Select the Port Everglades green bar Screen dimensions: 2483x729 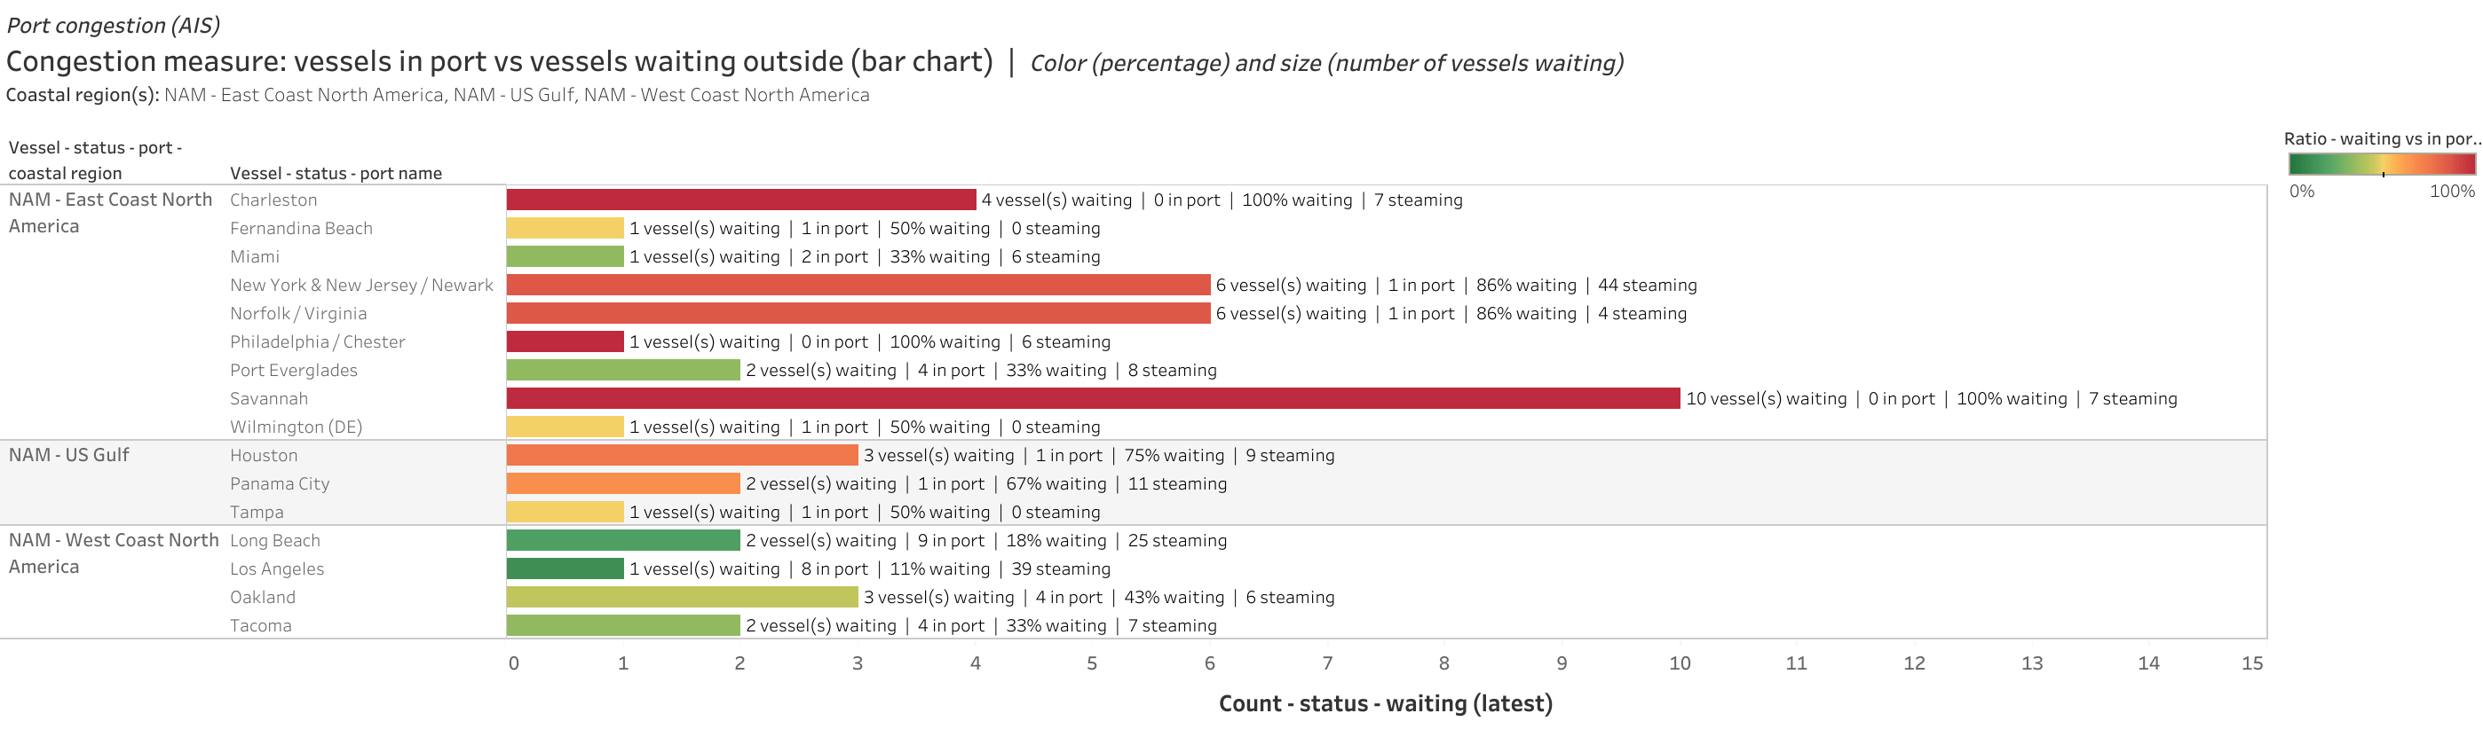point(624,370)
